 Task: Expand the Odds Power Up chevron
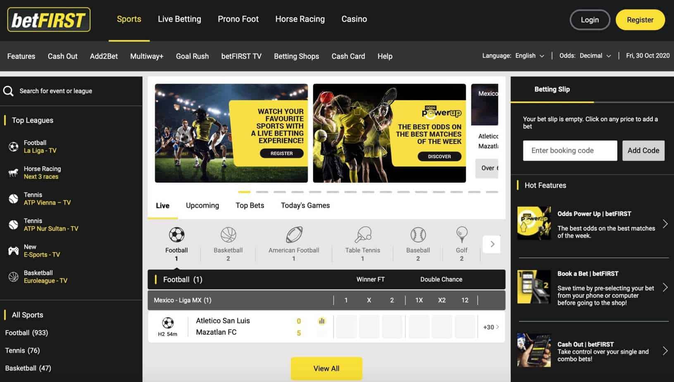click(x=665, y=224)
